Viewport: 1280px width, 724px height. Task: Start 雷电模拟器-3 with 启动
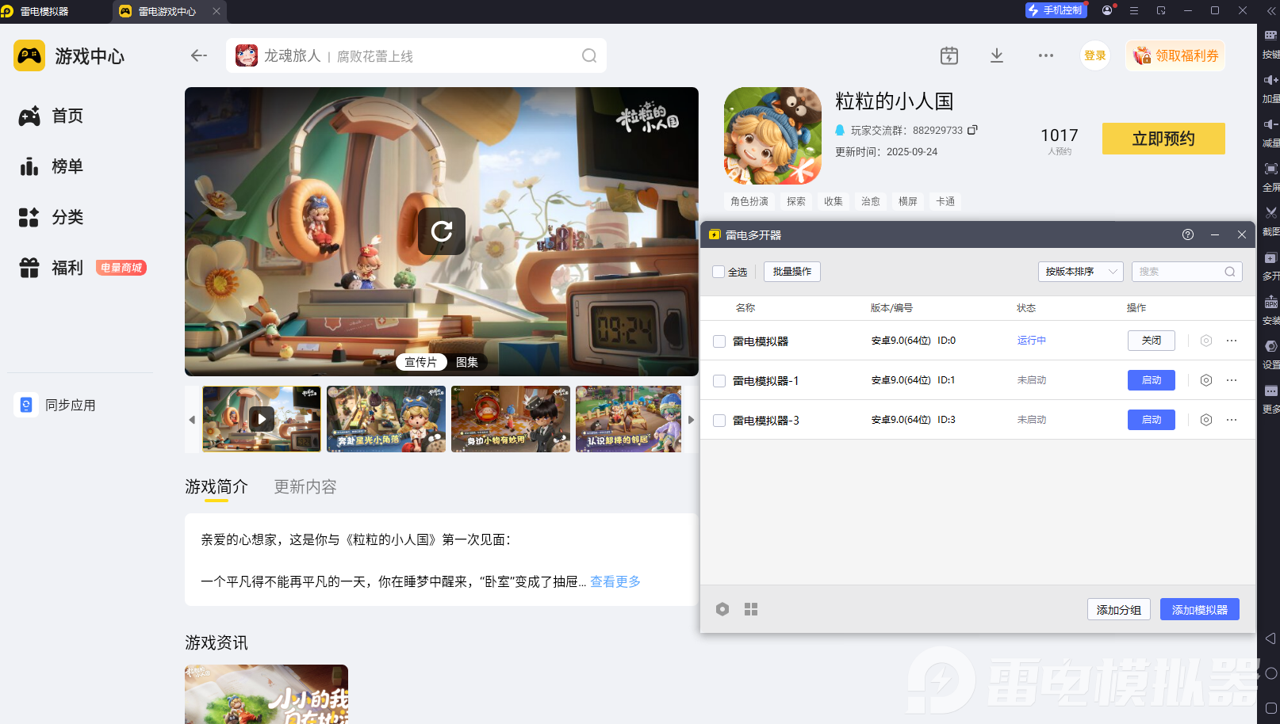(x=1152, y=420)
